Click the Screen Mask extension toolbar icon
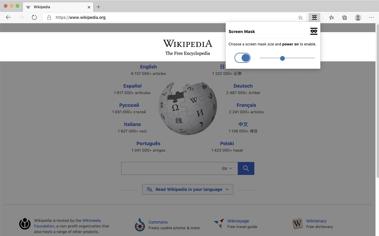The height and width of the screenshot is (236, 379). pyautogui.click(x=314, y=17)
